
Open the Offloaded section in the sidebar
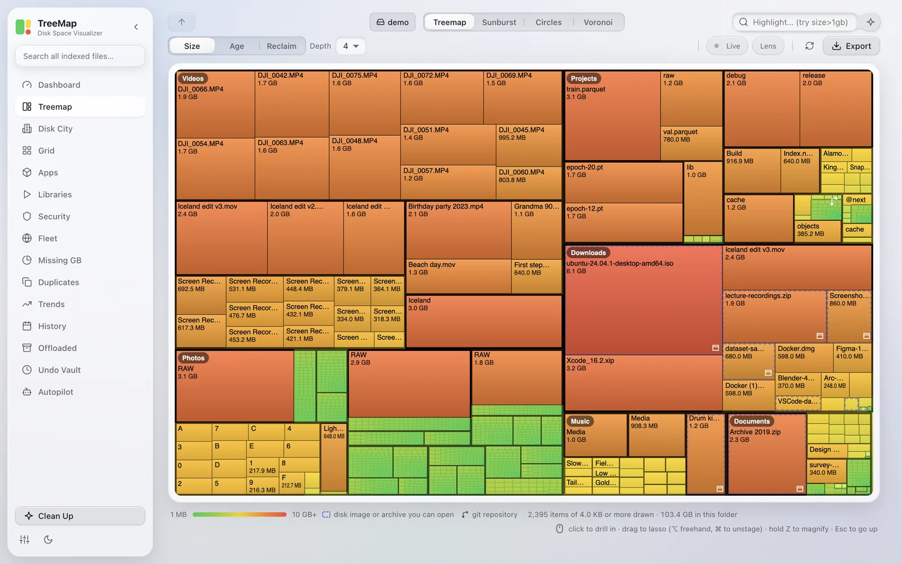80,348
